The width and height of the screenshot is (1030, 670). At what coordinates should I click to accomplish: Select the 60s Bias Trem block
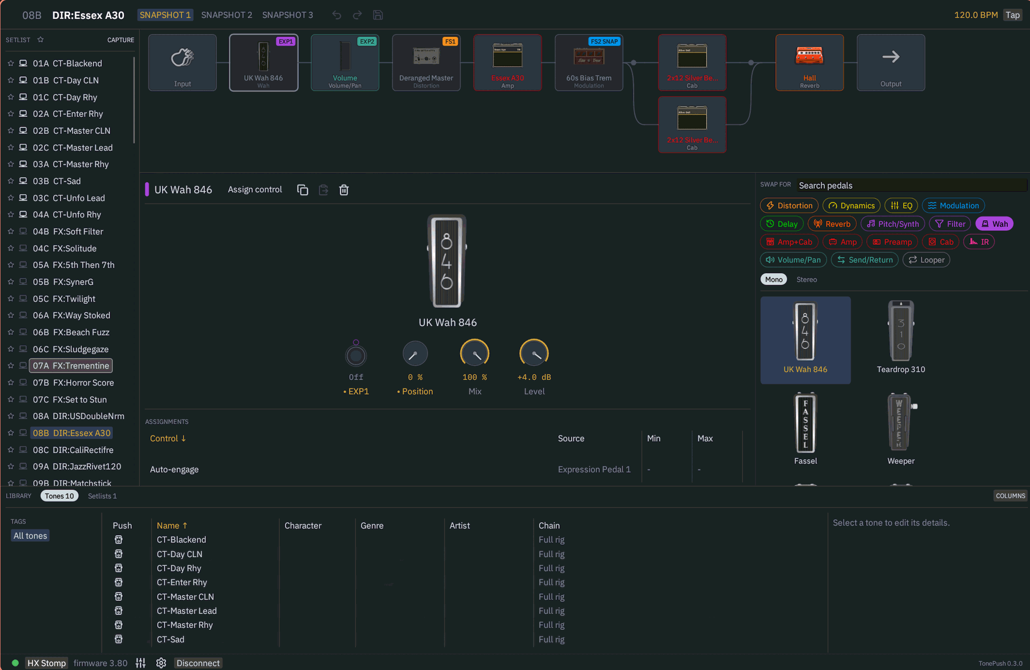[x=589, y=63]
